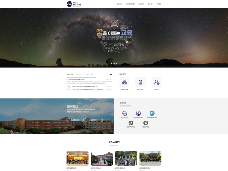Click the left outlined button over school building

pos(75,120)
